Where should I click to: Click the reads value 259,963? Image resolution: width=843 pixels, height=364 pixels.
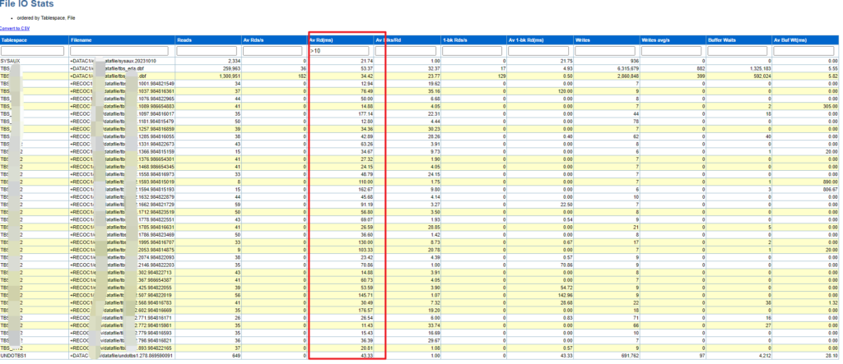click(x=231, y=69)
